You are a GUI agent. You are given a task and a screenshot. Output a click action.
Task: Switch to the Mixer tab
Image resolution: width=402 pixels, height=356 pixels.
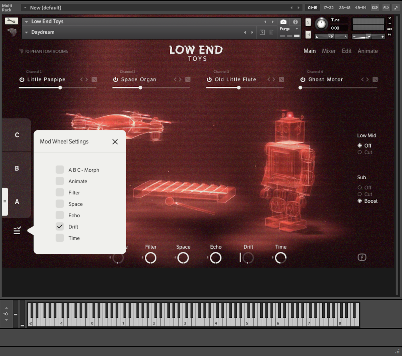pos(329,51)
